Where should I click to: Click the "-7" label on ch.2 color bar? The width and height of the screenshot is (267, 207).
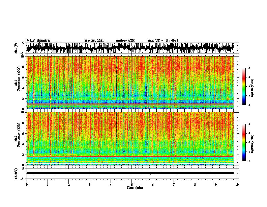[248, 161]
